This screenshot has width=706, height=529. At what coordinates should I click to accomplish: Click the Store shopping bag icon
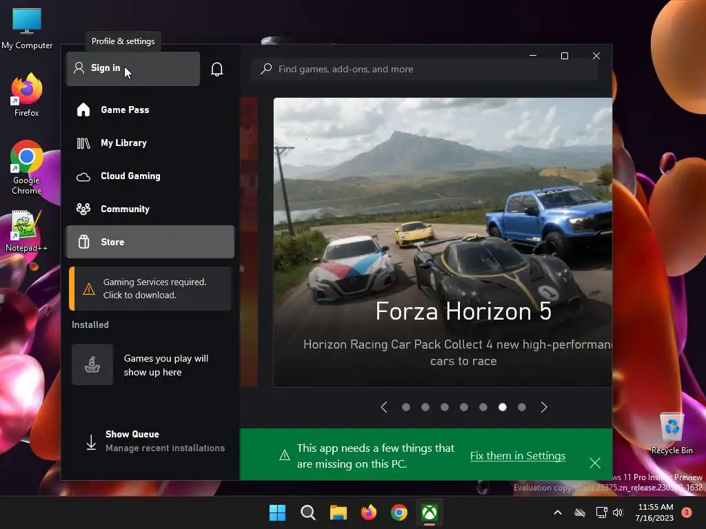point(83,242)
